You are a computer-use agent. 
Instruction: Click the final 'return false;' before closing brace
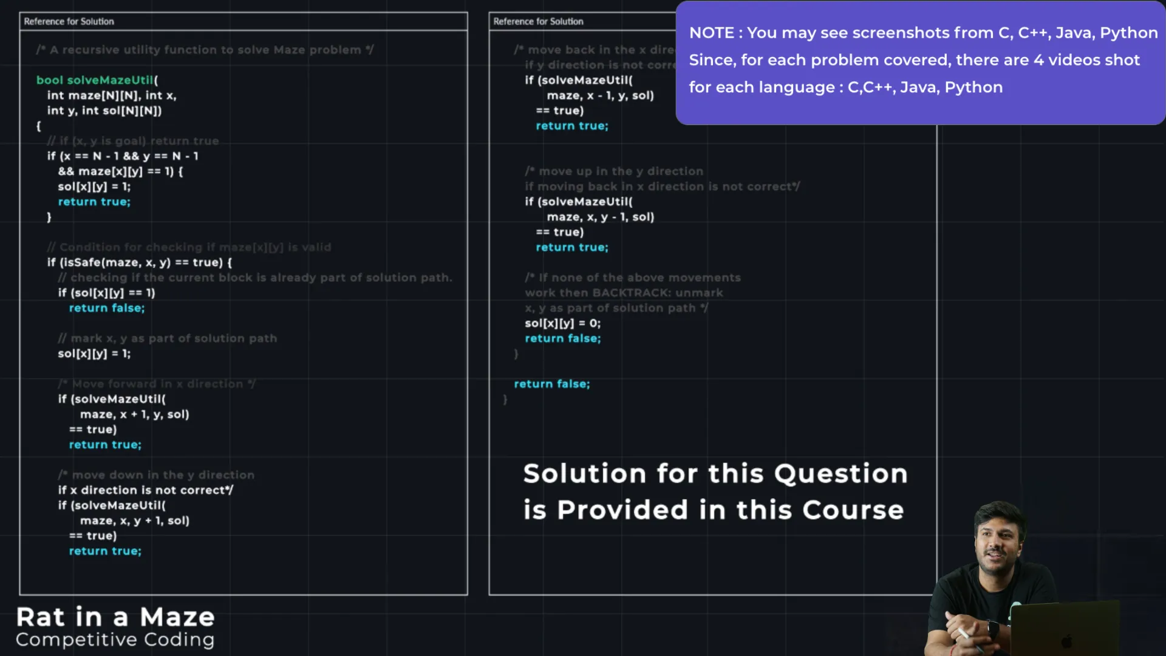tap(551, 384)
